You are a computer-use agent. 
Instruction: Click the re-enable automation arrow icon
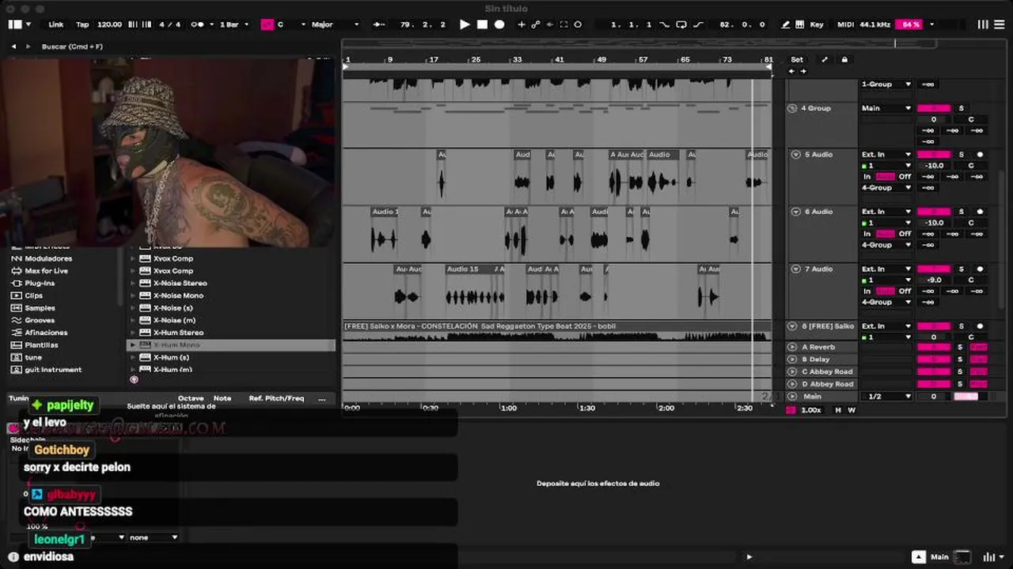(x=549, y=24)
